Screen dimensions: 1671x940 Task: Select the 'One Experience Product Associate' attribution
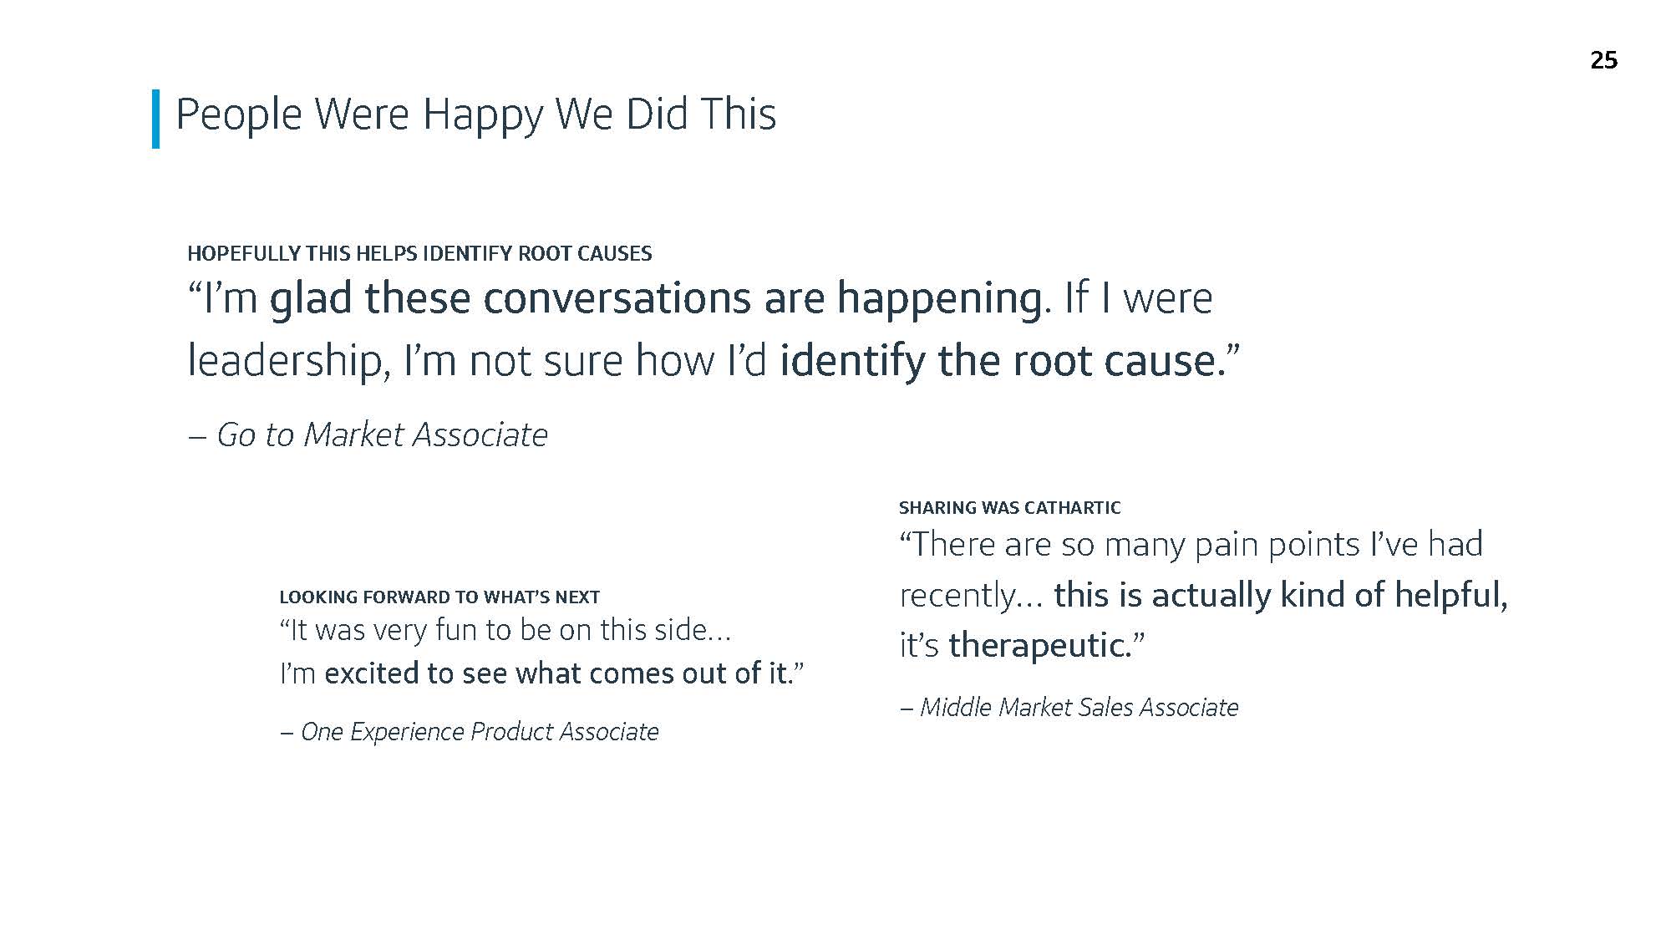point(480,731)
